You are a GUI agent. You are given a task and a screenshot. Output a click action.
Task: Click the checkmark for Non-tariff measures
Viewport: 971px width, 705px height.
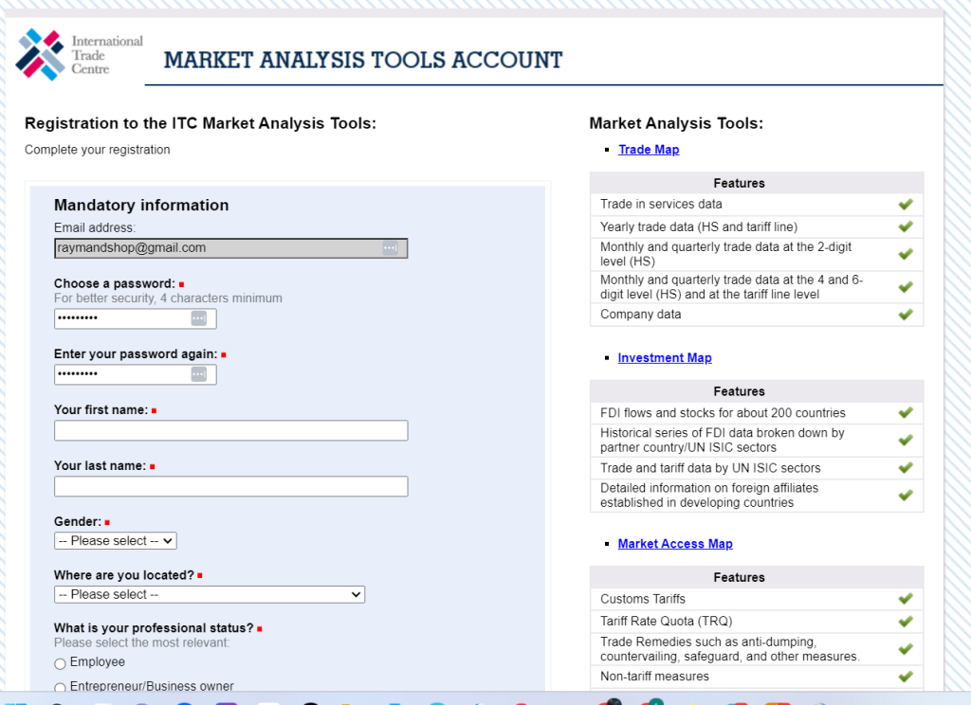906,676
